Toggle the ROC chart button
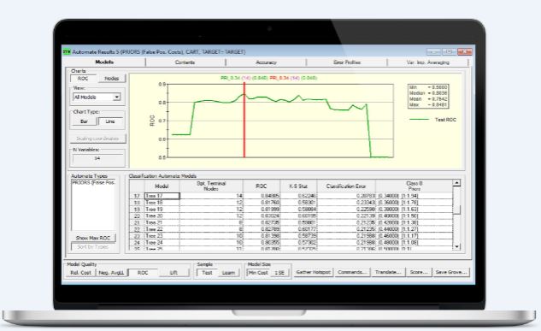 (x=83, y=79)
